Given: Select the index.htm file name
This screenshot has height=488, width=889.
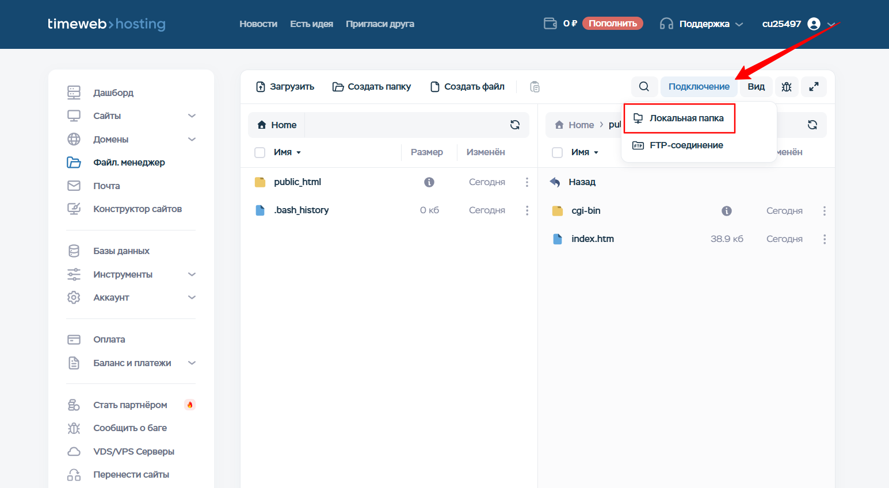Looking at the screenshot, I should tap(593, 239).
